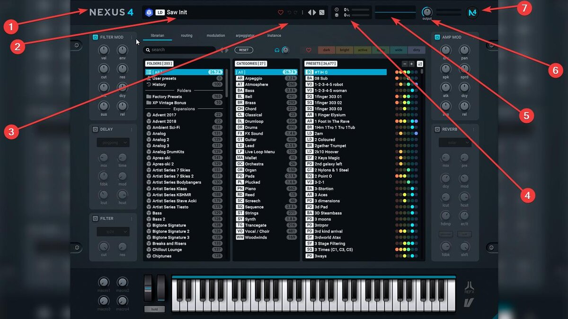The image size is (568, 319).
Task: Switch to the arpeggiator tab
Action: (x=245, y=35)
